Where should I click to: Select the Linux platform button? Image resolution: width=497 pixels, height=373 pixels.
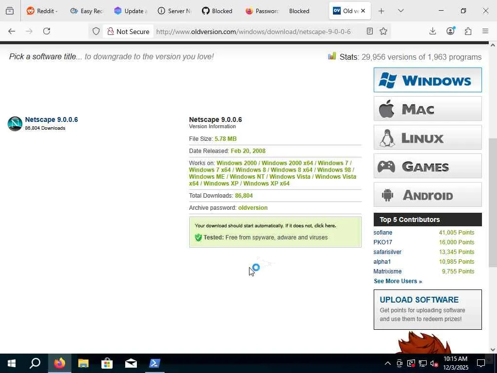(428, 137)
